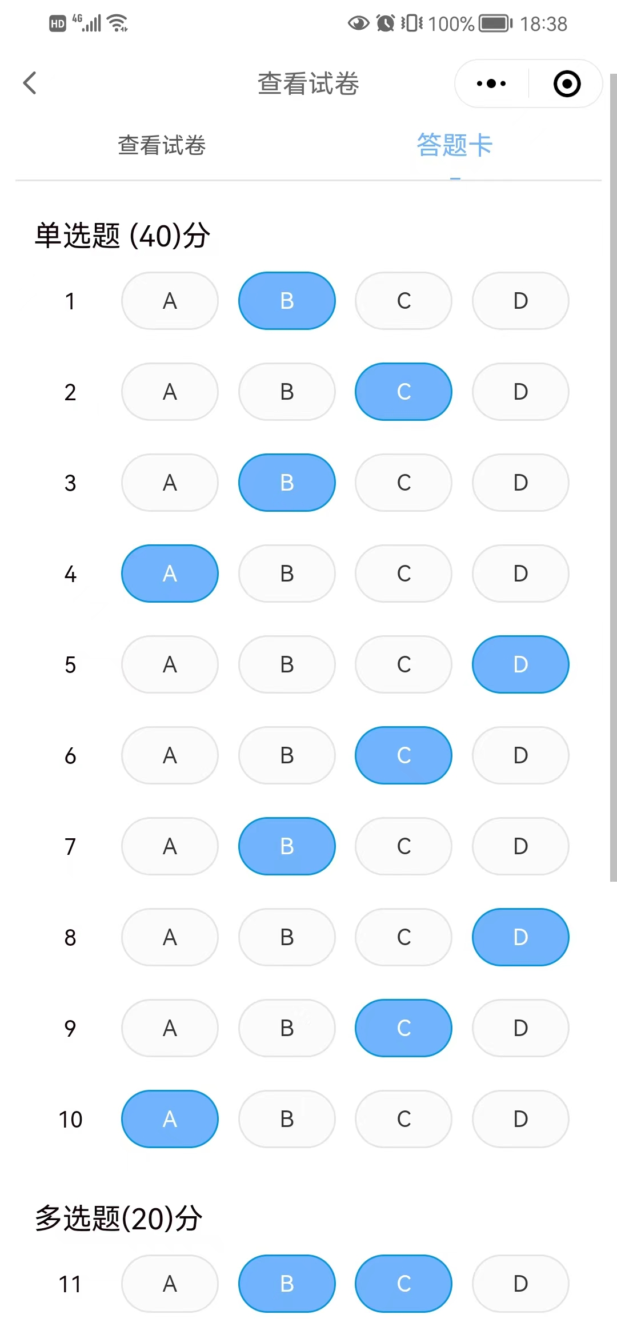Open the three-dot more menu
Screen dimensions: 617x1338
(491, 84)
